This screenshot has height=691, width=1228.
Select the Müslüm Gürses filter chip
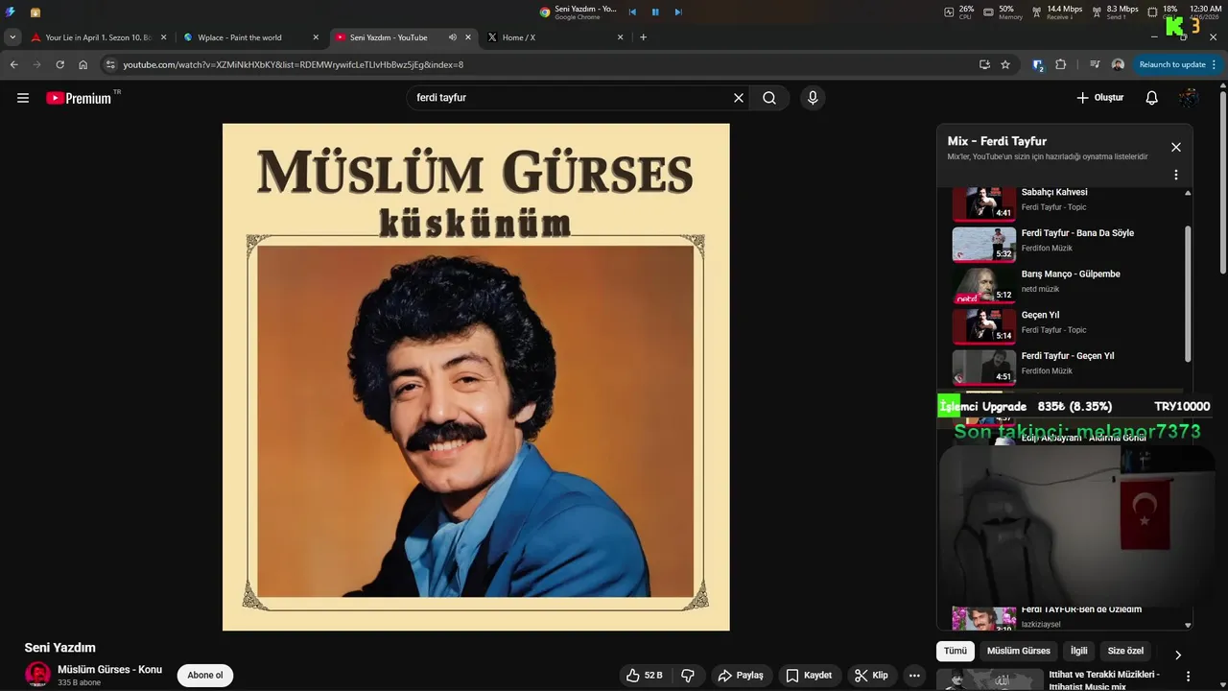(1019, 651)
